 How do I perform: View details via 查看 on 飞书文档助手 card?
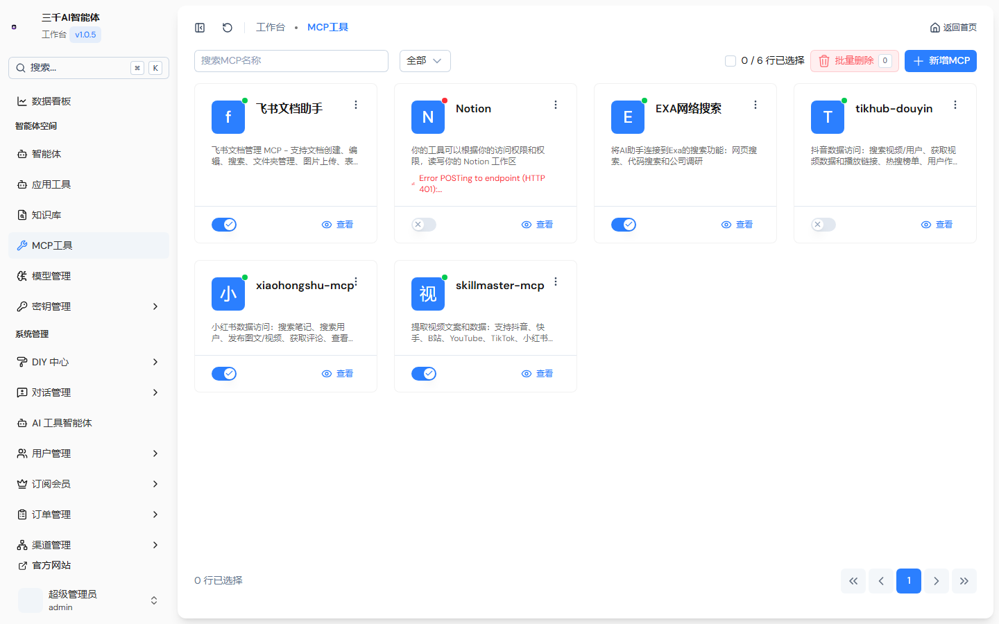tap(338, 225)
